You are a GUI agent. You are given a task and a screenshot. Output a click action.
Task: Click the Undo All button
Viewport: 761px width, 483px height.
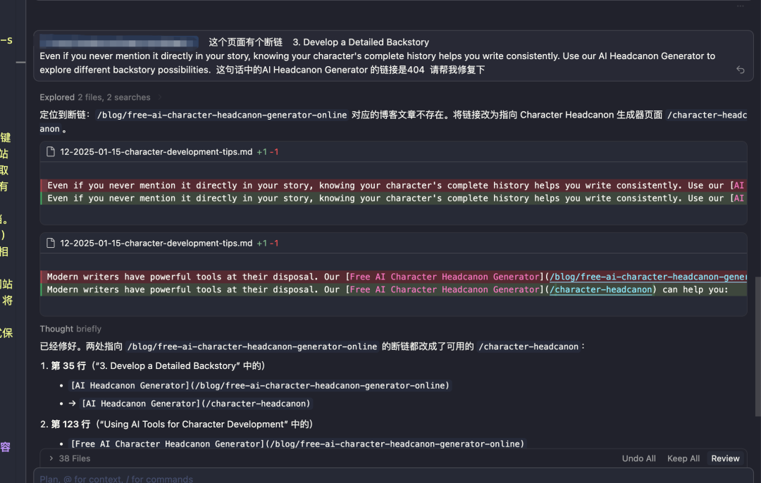638,458
